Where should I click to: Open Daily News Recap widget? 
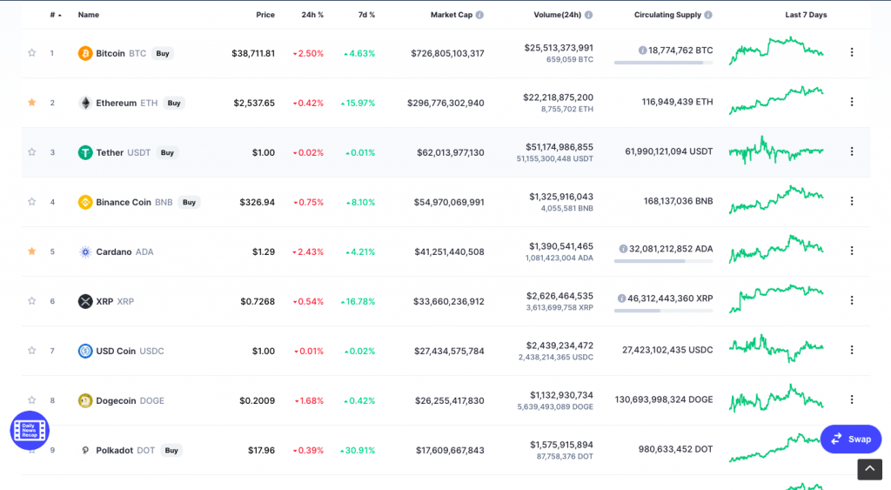[30, 430]
